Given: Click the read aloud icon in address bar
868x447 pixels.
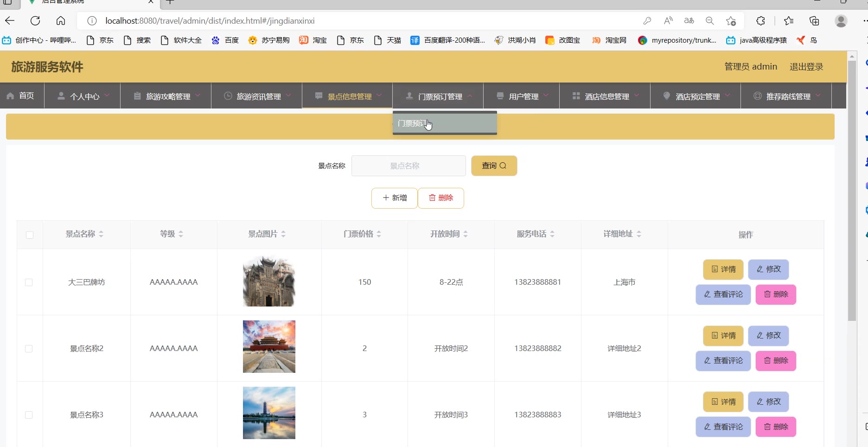Looking at the screenshot, I should pyautogui.click(x=668, y=21).
